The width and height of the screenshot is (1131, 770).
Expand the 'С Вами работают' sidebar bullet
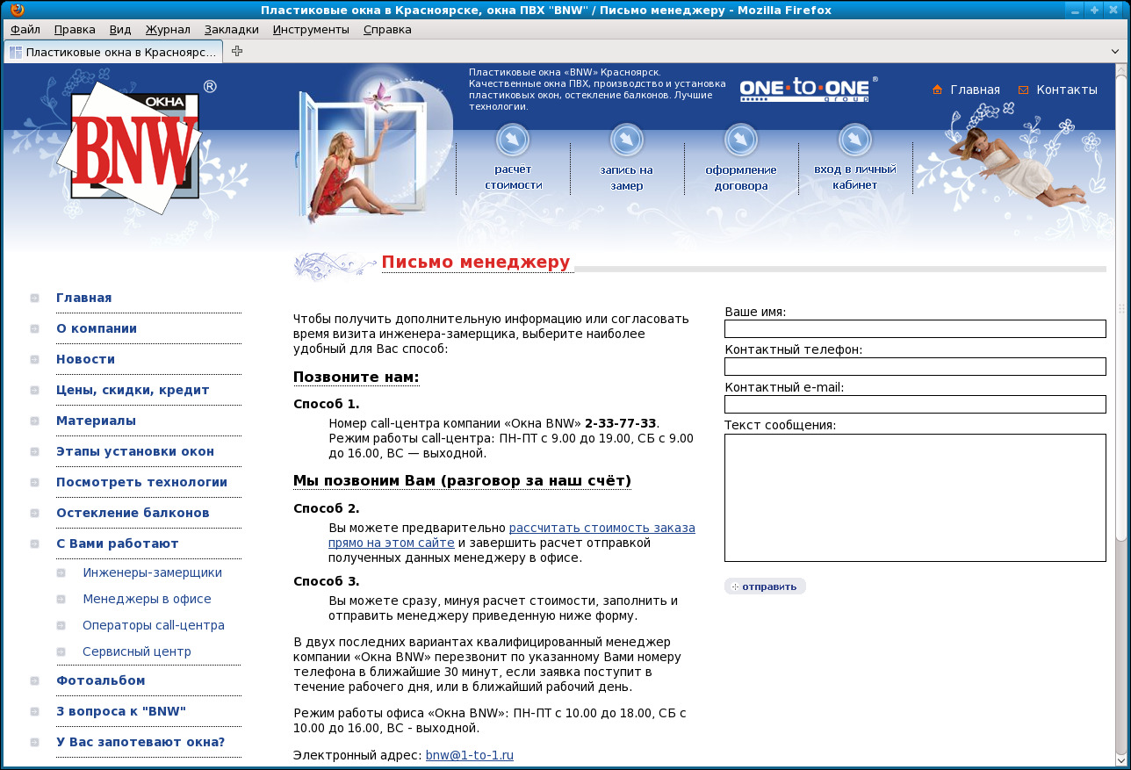tap(34, 543)
